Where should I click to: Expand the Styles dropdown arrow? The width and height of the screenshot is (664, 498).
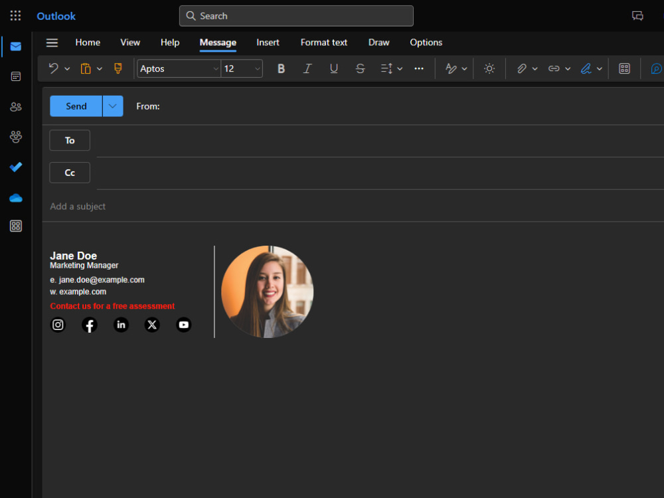(464, 68)
